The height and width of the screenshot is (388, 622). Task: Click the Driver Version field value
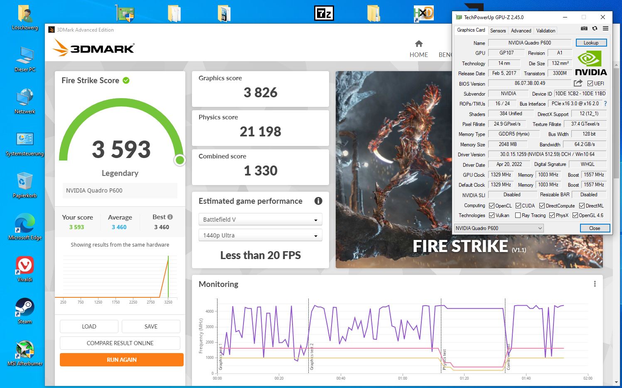pos(547,154)
